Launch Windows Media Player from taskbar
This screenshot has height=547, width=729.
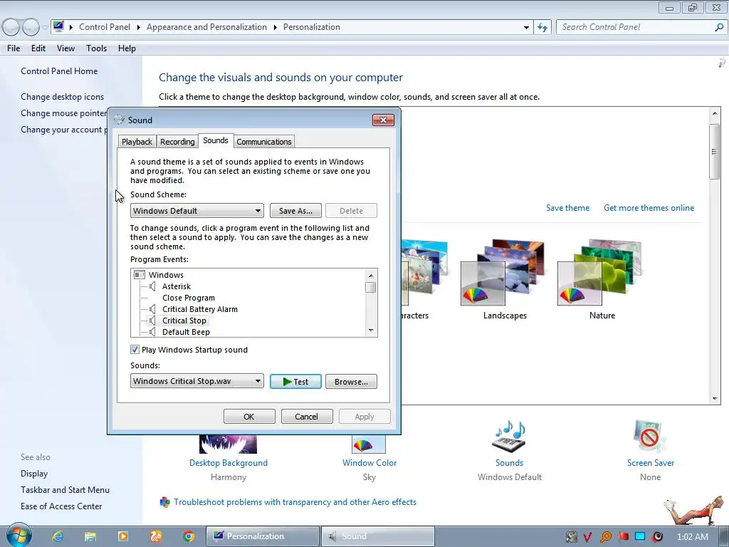click(123, 536)
